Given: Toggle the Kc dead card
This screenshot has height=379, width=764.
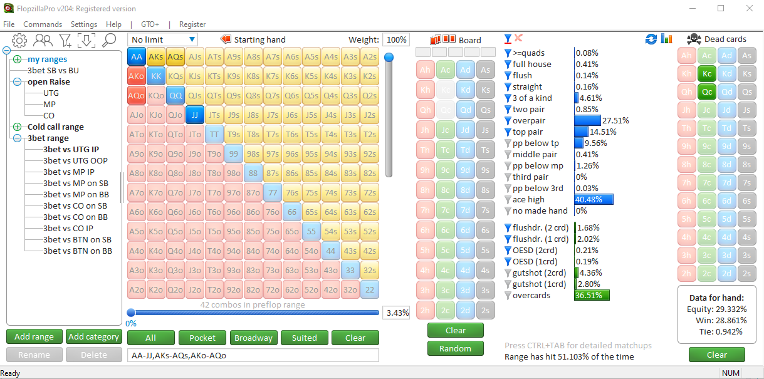Looking at the screenshot, I should click(706, 74).
